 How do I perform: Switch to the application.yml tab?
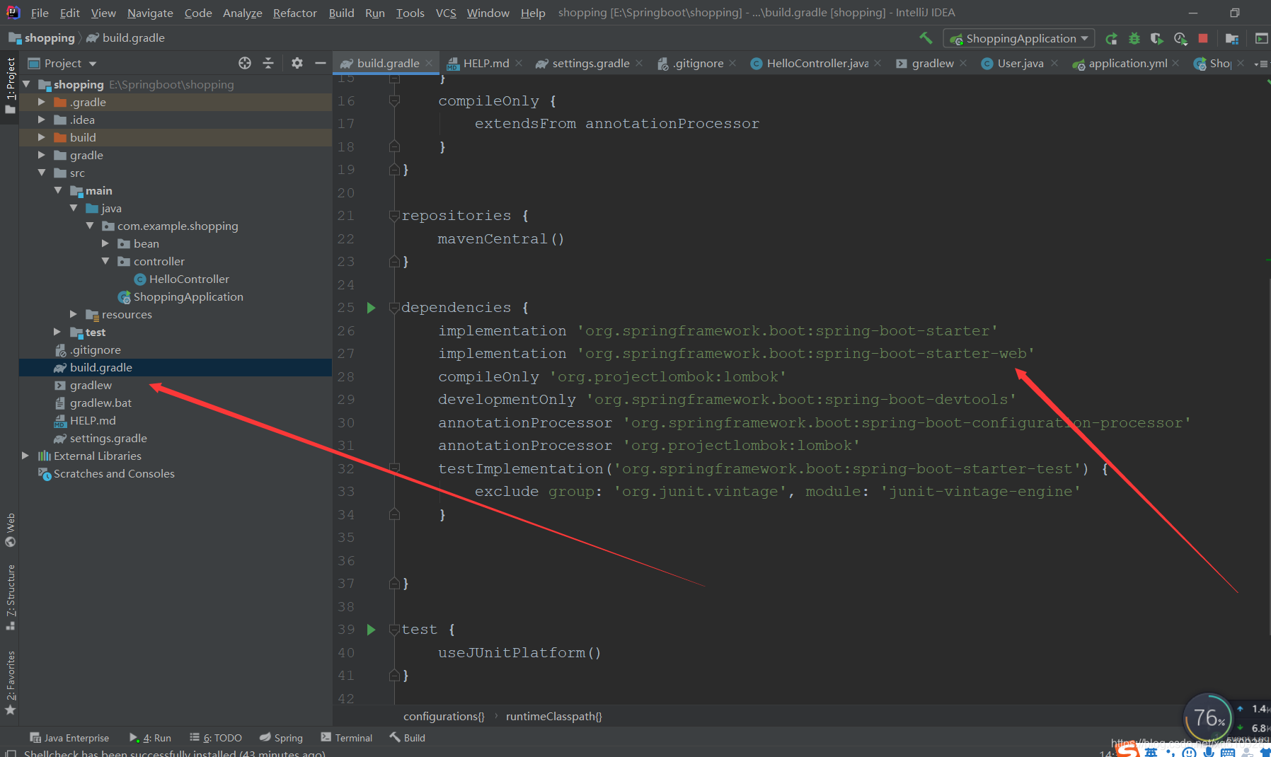(1128, 63)
